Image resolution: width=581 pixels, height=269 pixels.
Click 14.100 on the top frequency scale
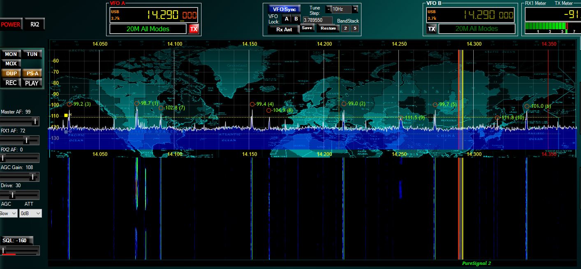[x=175, y=44]
